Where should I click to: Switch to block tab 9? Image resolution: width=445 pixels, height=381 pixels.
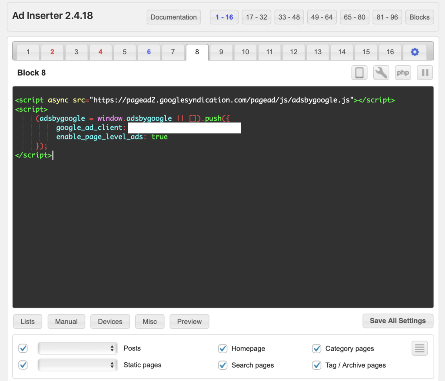(221, 52)
